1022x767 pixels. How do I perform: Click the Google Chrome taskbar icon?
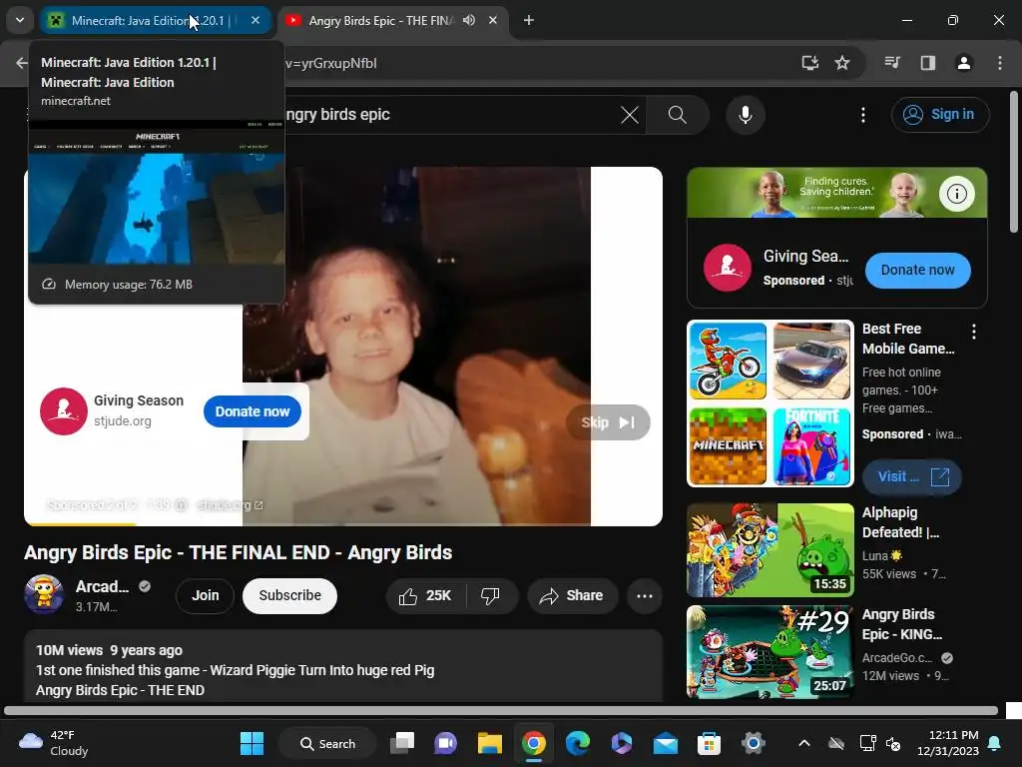tap(533, 743)
